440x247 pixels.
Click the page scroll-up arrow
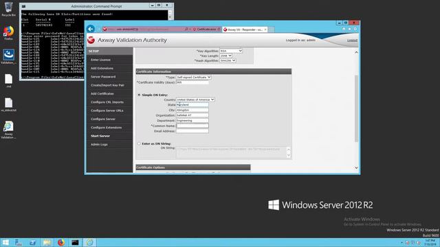coord(356,52)
